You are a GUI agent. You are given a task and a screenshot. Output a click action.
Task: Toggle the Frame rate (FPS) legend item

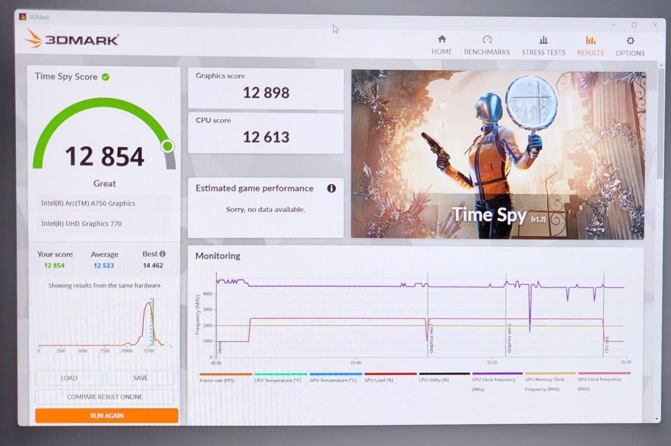click(225, 378)
